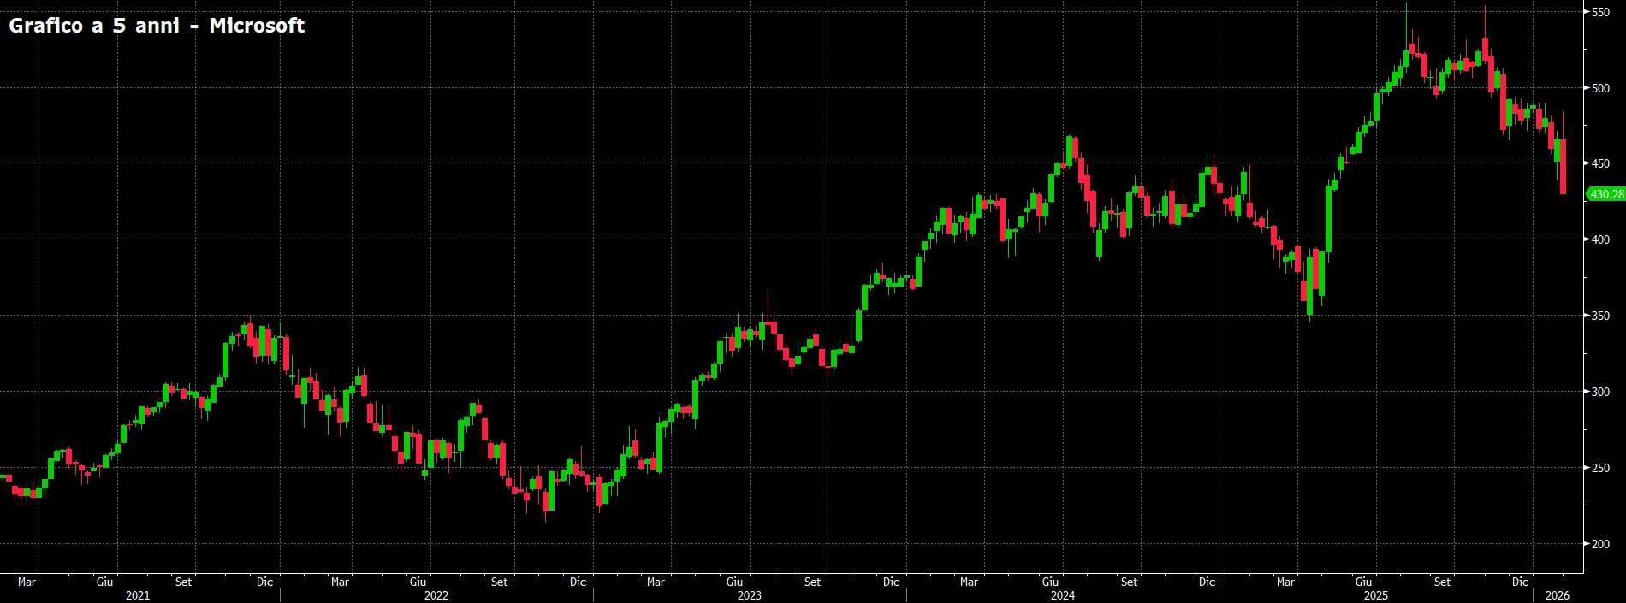Click the Dic month label just before 2026
This screenshot has width=1626, height=603.
click(1520, 582)
